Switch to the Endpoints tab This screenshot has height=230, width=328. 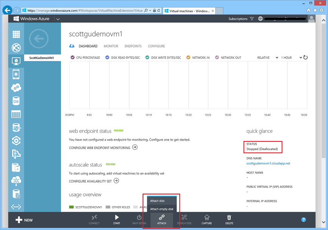(133, 46)
